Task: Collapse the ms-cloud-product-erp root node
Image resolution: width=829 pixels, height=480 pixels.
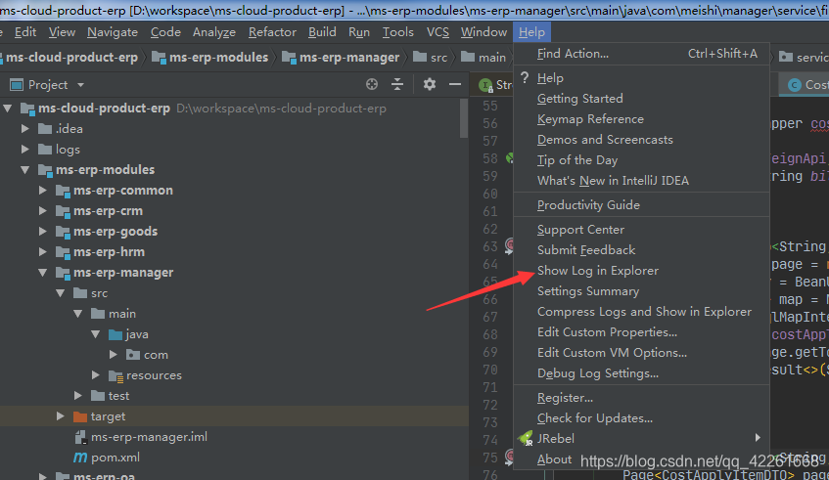Action: (x=8, y=109)
